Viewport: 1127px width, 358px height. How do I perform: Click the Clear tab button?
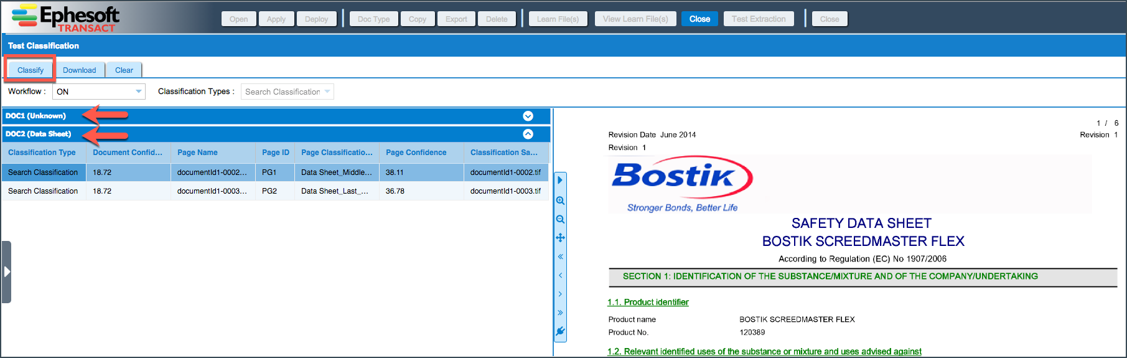(124, 70)
